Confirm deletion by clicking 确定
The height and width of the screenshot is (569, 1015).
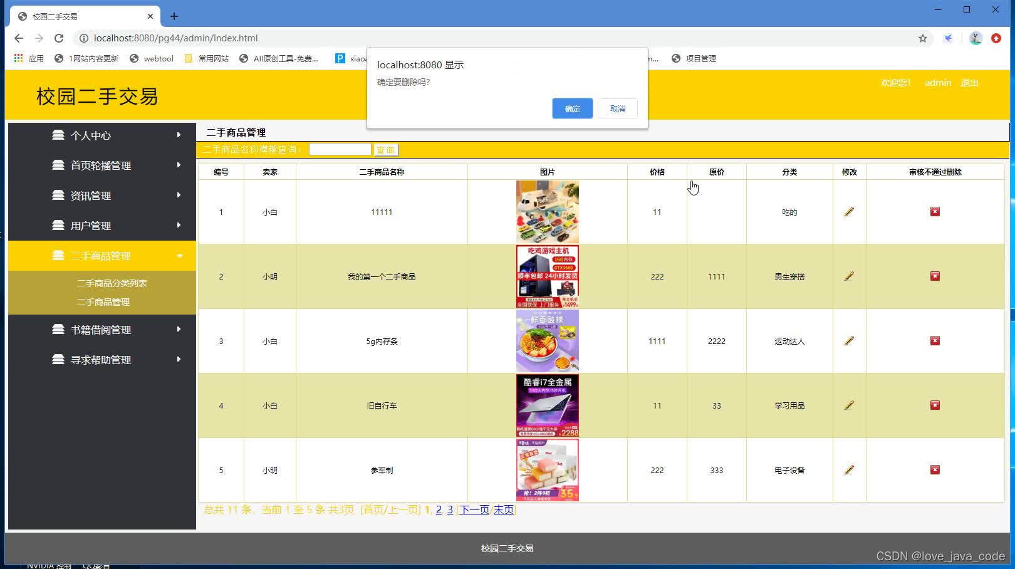571,108
